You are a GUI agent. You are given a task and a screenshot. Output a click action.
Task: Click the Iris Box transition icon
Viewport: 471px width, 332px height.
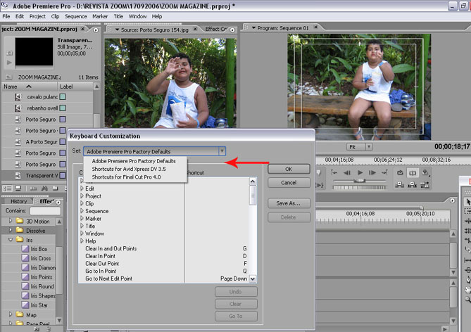point(25,249)
